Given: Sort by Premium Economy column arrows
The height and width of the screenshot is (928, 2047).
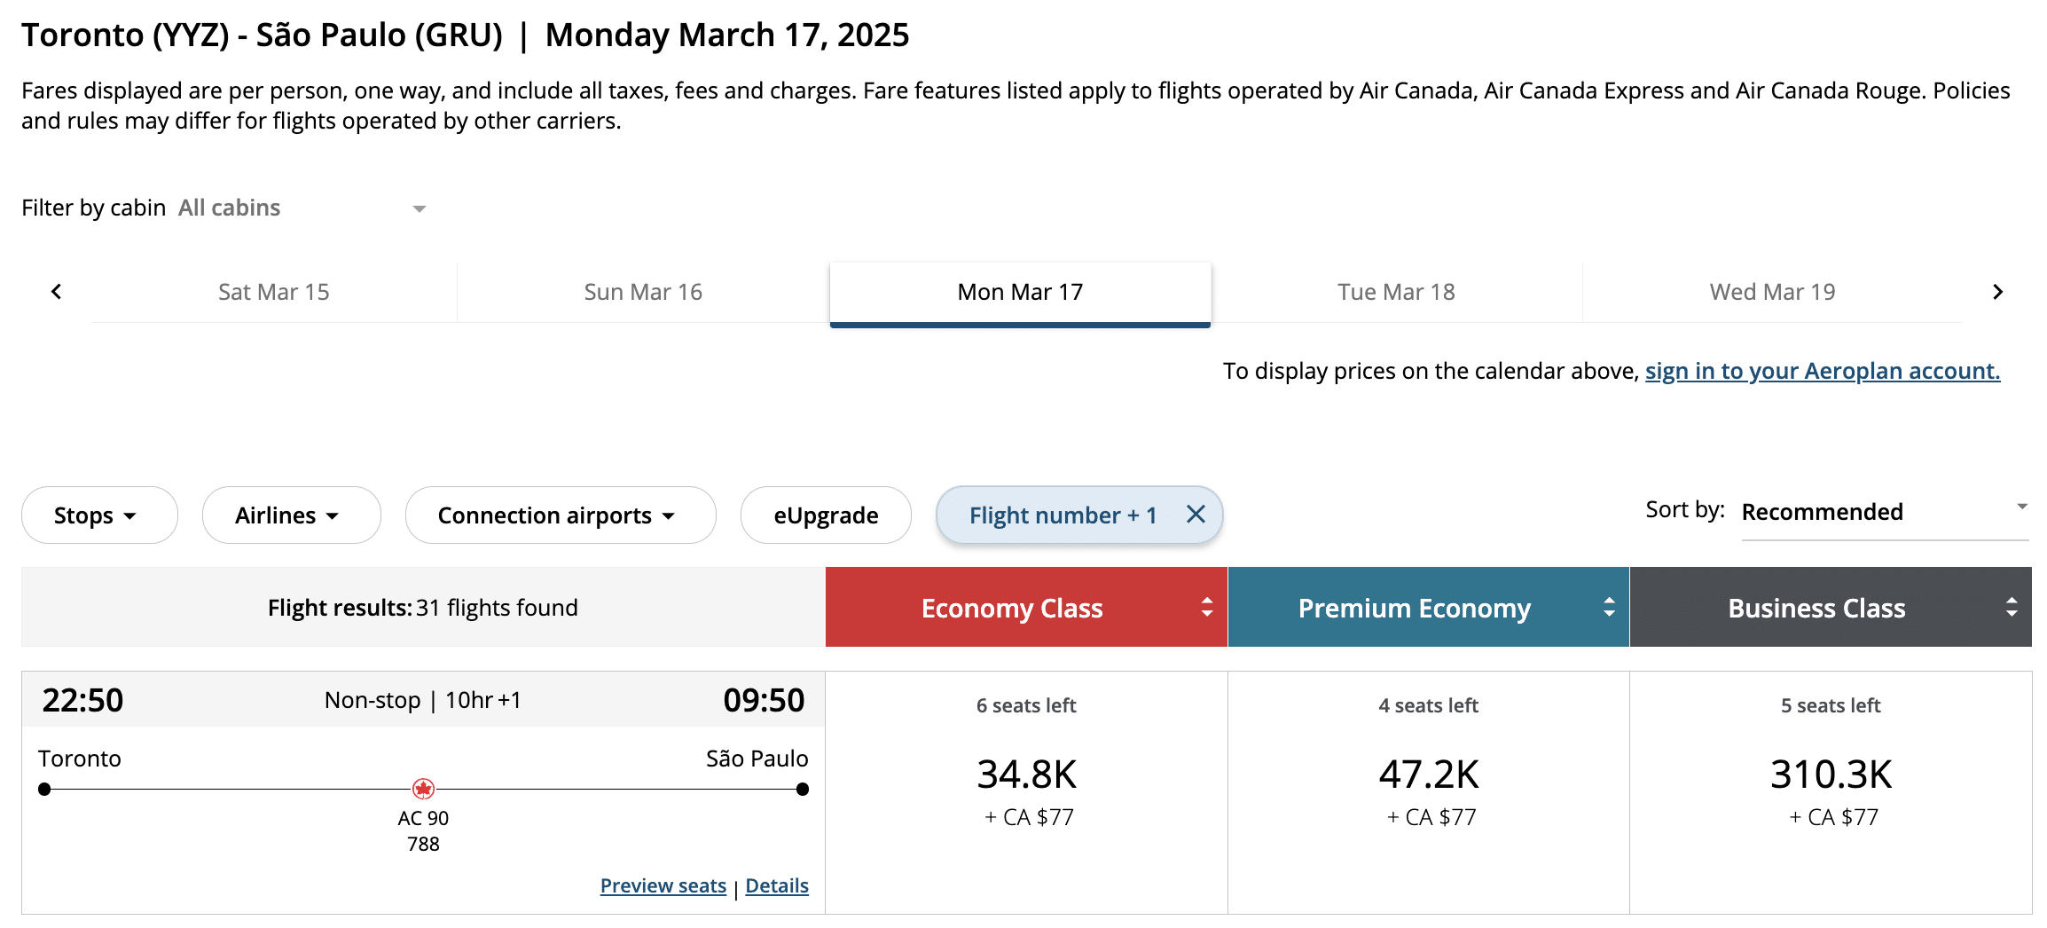Looking at the screenshot, I should [1609, 608].
